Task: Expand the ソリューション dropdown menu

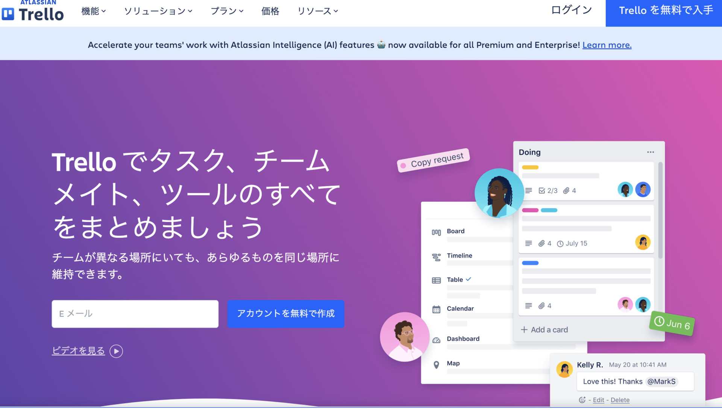Action: click(x=158, y=11)
